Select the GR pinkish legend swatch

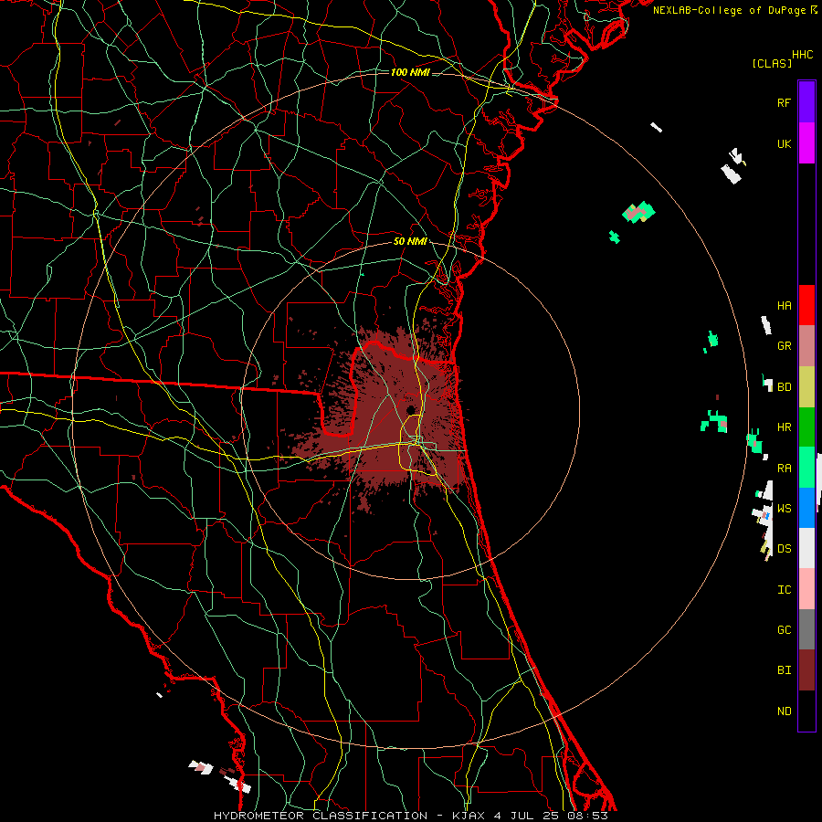806,345
